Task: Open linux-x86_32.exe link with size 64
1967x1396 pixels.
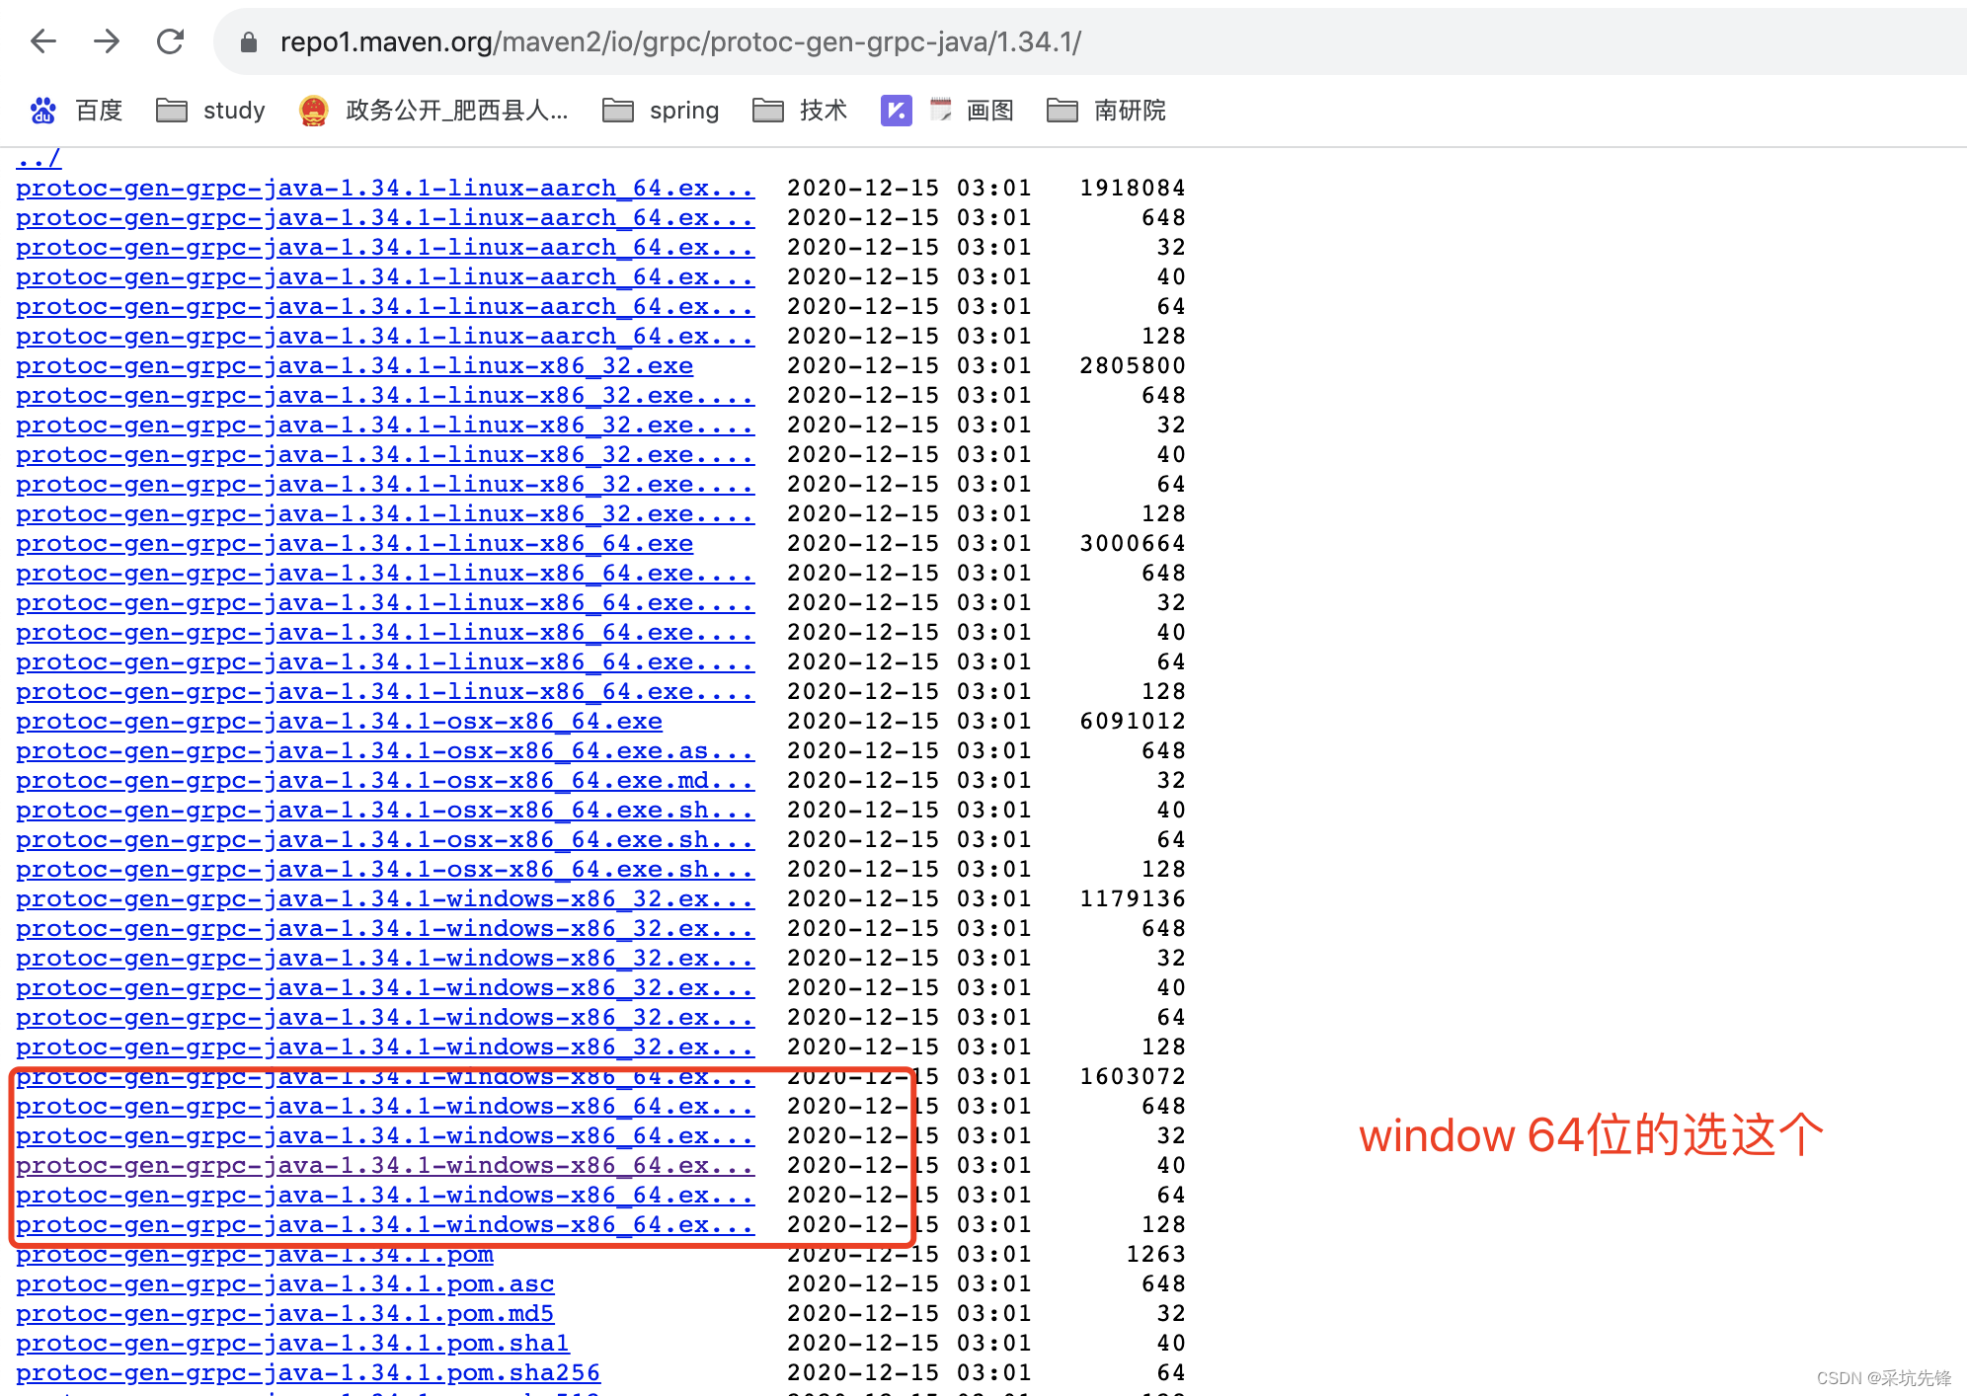Action: coord(385,484)
